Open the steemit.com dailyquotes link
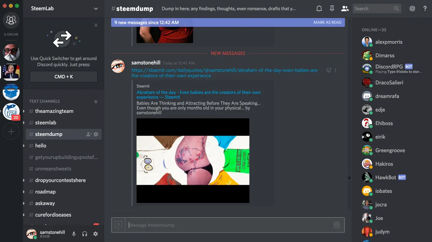The image size is (432, 242). [225, 73]
